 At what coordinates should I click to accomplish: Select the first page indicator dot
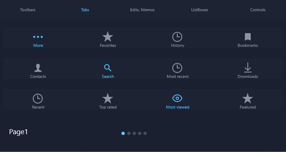[x=123, y=133]
